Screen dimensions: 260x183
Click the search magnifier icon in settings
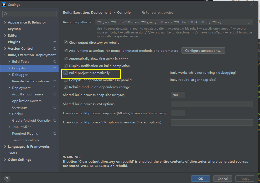[6, 14]
